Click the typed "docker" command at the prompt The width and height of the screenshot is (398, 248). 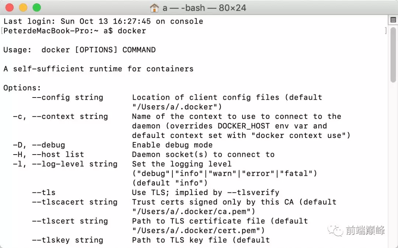point(132,31)
